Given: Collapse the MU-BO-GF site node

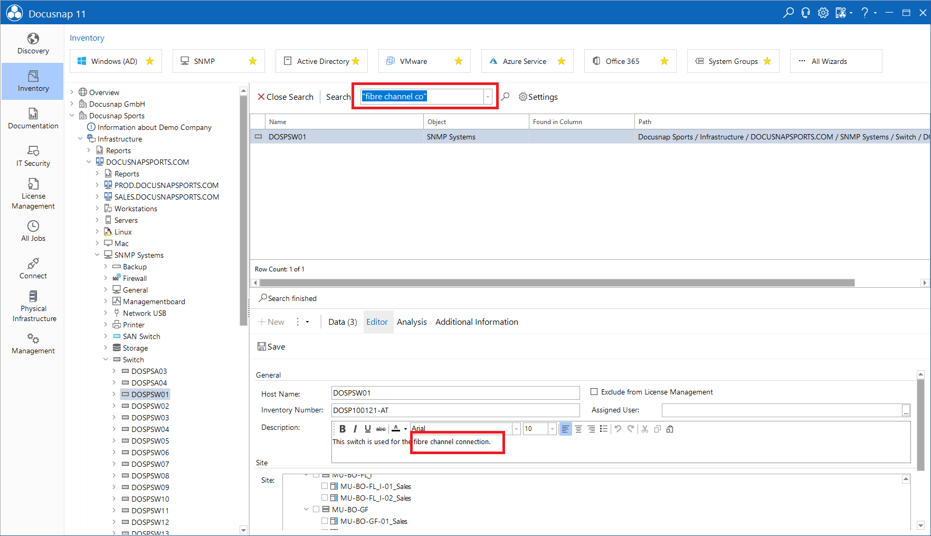Looking at the screenshot, I should (306, 509).
